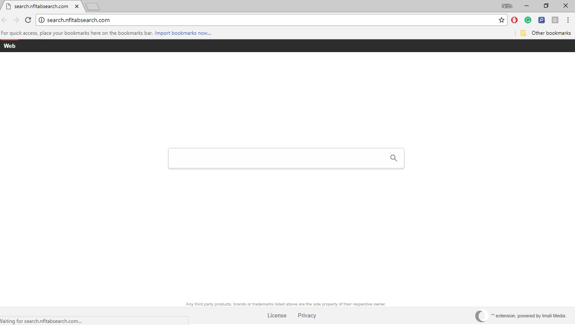Switch to the search.nfltabsearch.com tab
This screenshot has height=325, width=575.
coord(39,6)
